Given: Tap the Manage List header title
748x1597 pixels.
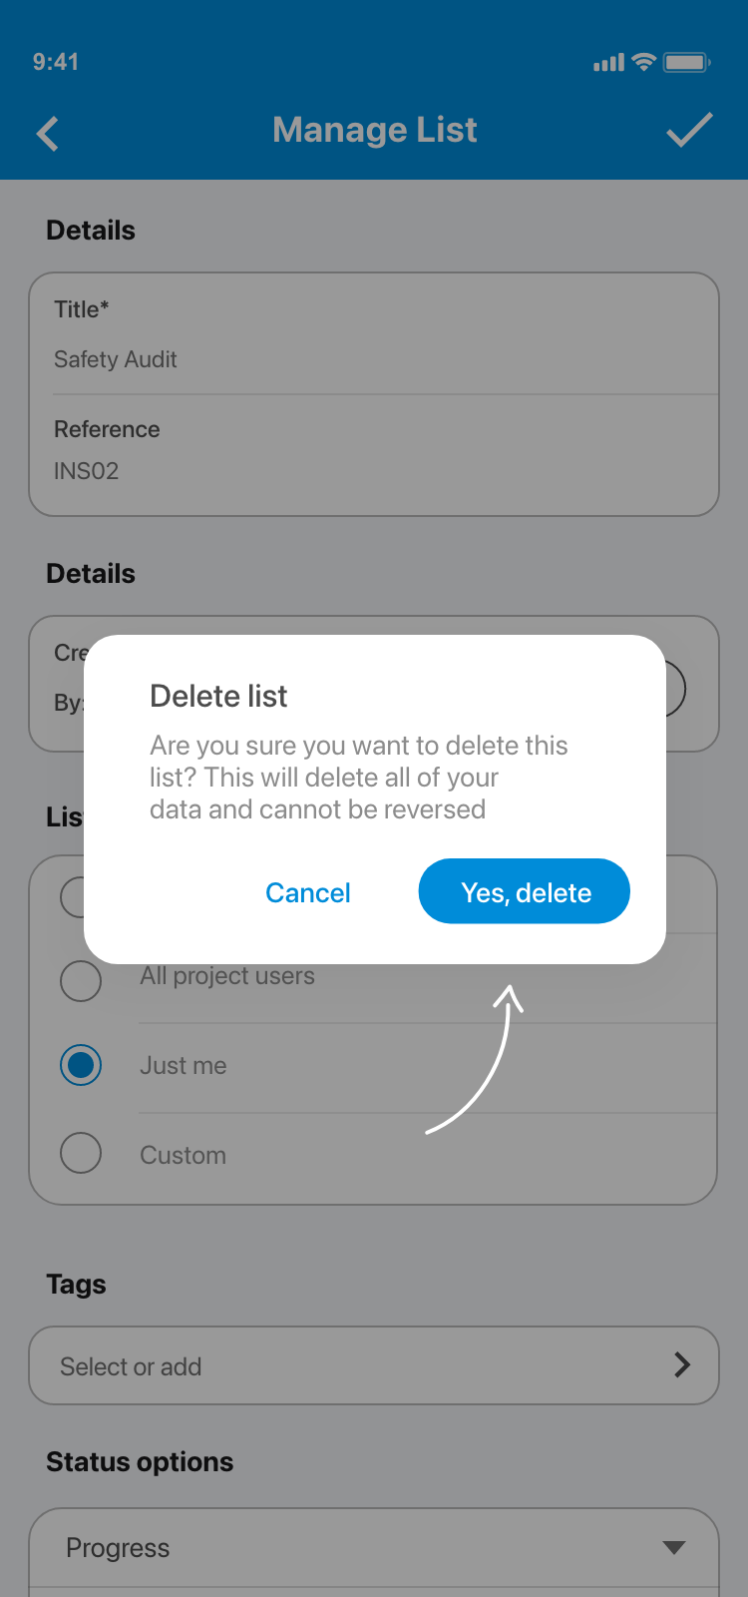Looking at the screenshot, I should pos(375,130).
